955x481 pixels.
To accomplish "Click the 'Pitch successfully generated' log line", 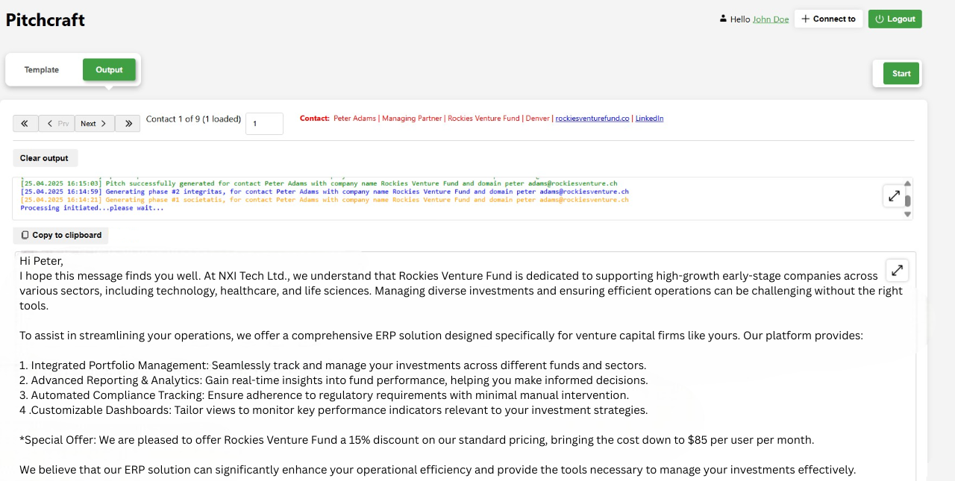I will click(319, 183).
